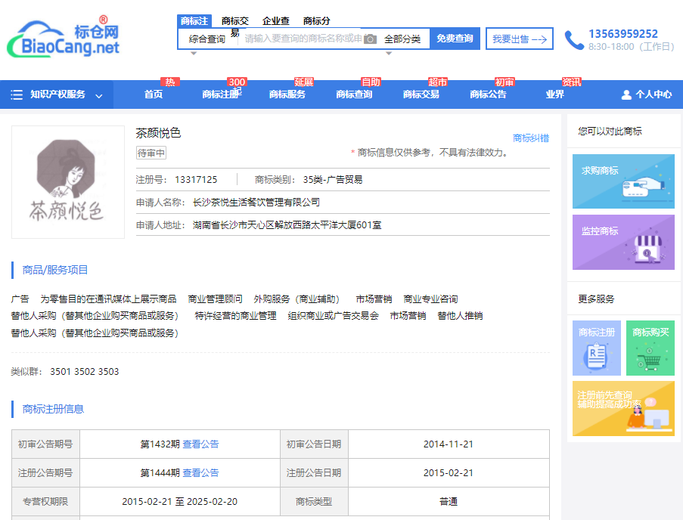
Task: View the 第1444期 查看公告 link
Action: [200, 473]
